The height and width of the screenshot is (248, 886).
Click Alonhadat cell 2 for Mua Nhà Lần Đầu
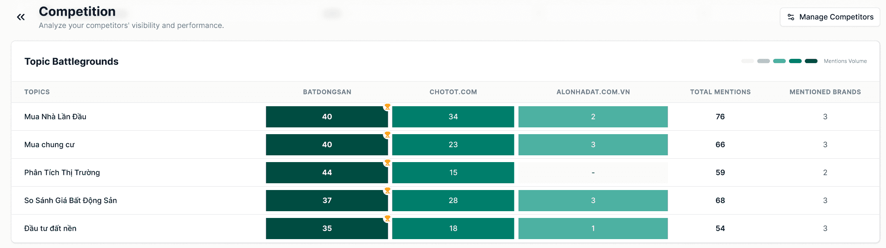[593, 117]
